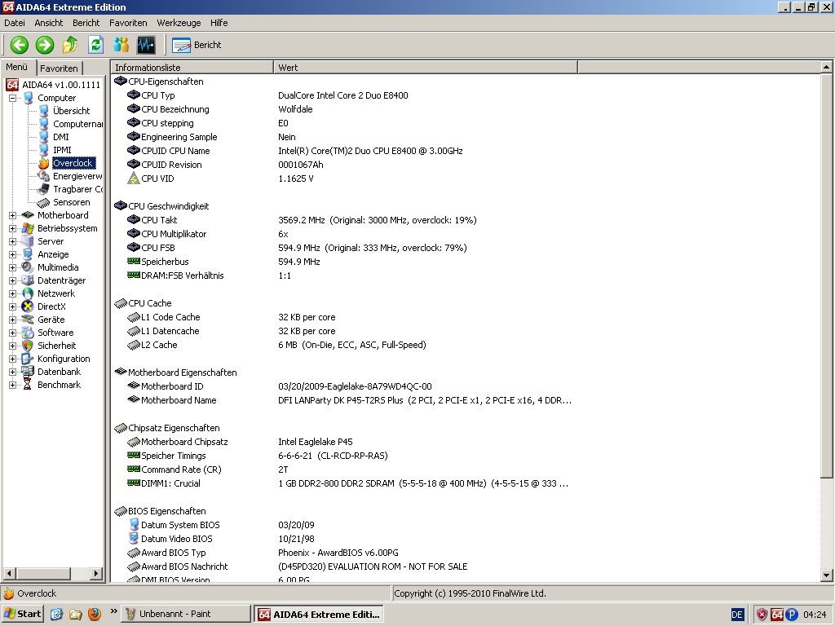Open the Hilfe menu
This screenshot has width=835, height=626.
[219, 23]
